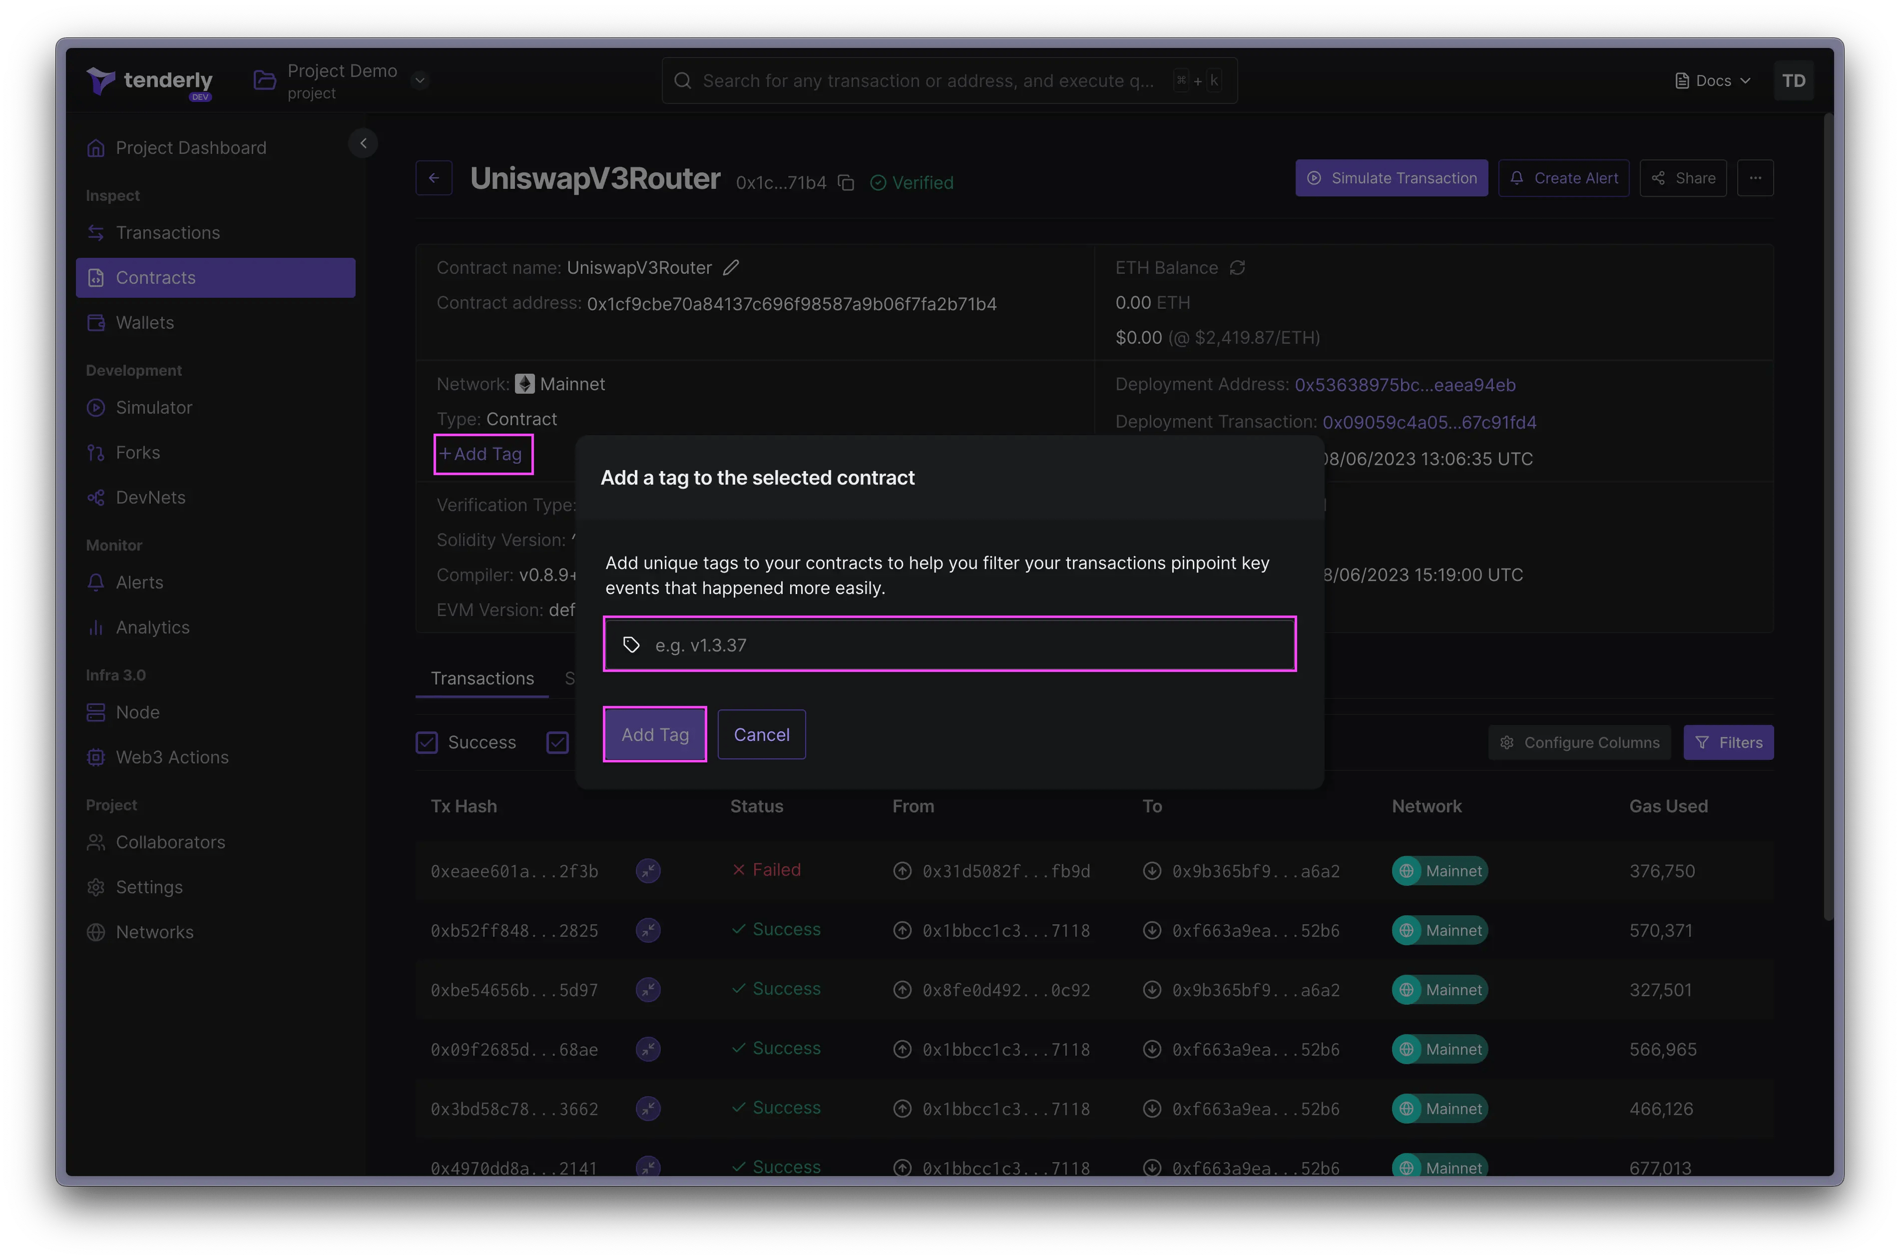Open trace icon for 0x3bd58c78...3662 row
This screenshot has width=1900, height=1260.
648,1108
